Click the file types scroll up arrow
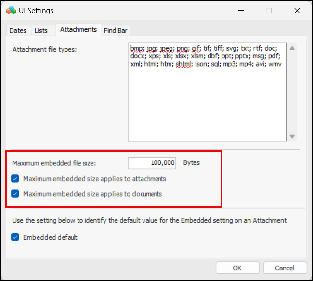This screenshot has width=313, height=281. click(x=292, y=48)
